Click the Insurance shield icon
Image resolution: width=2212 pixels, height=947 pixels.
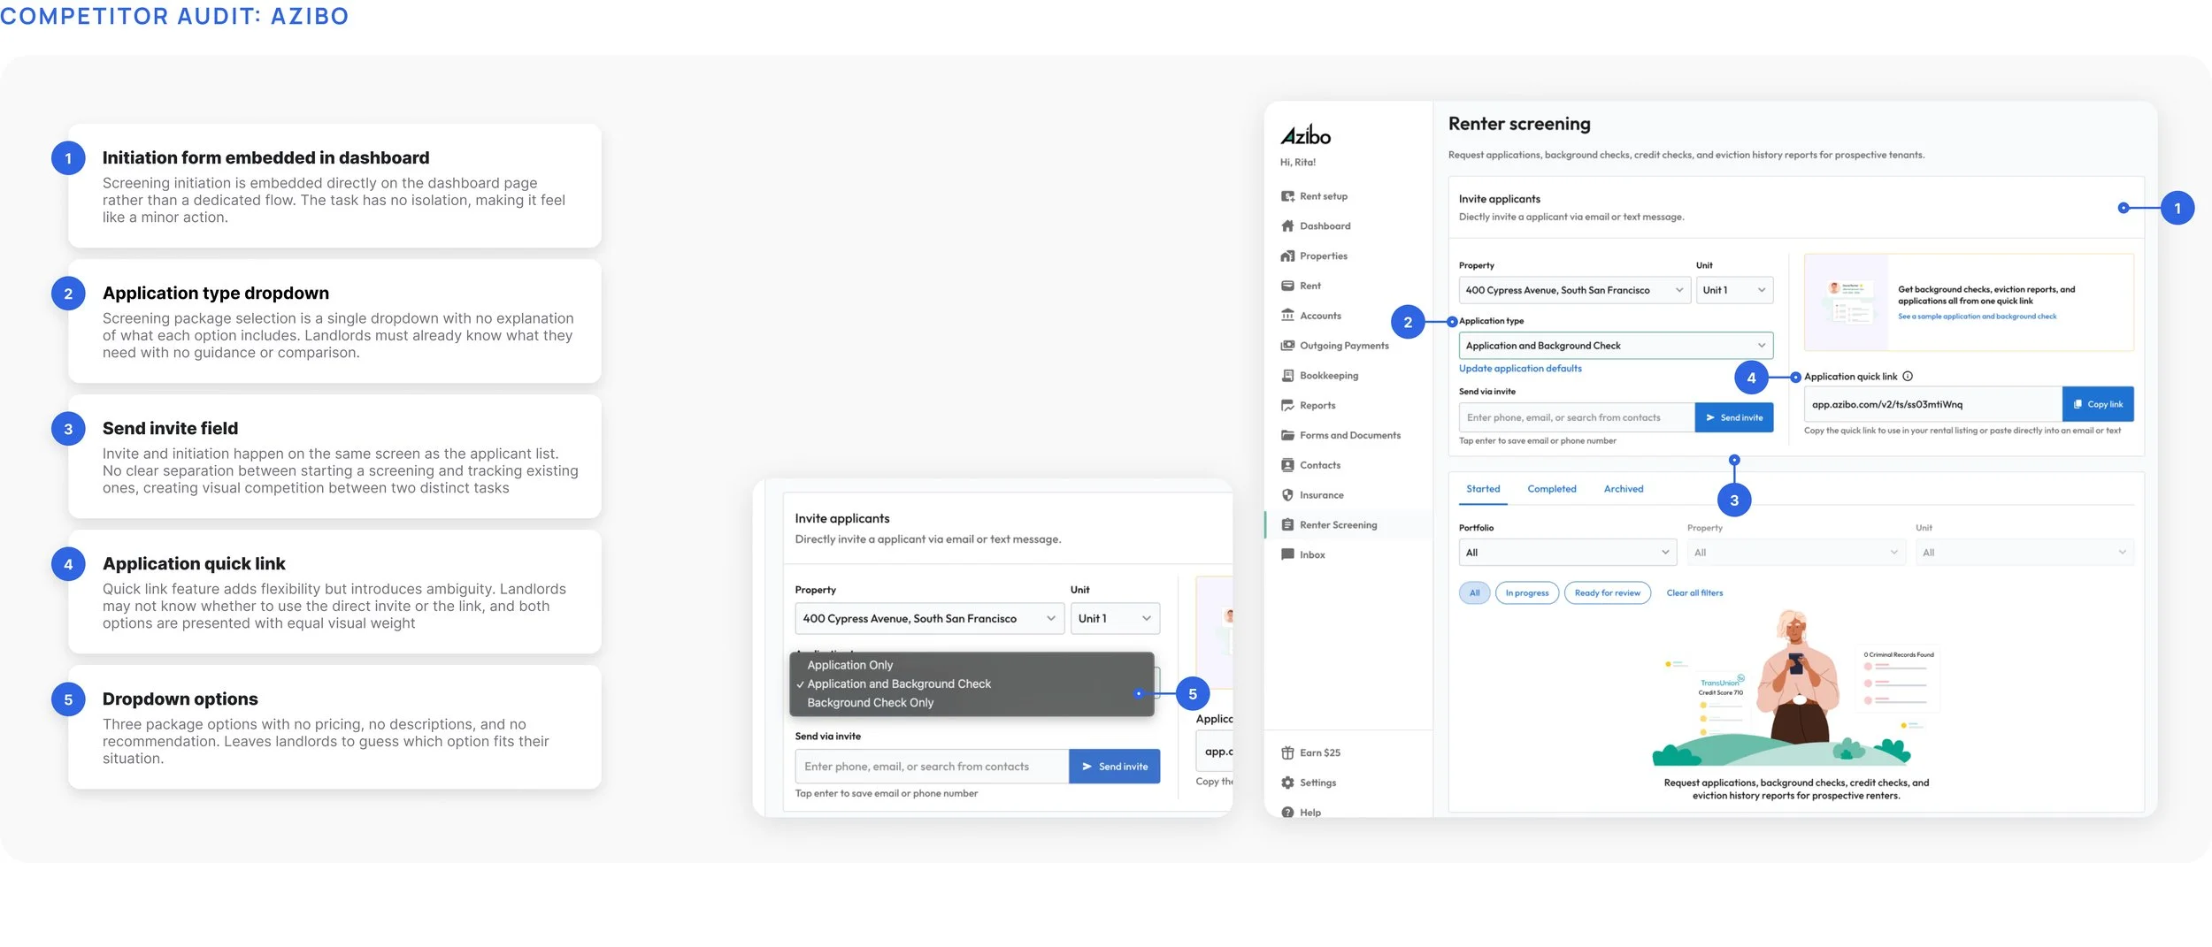1287,495
